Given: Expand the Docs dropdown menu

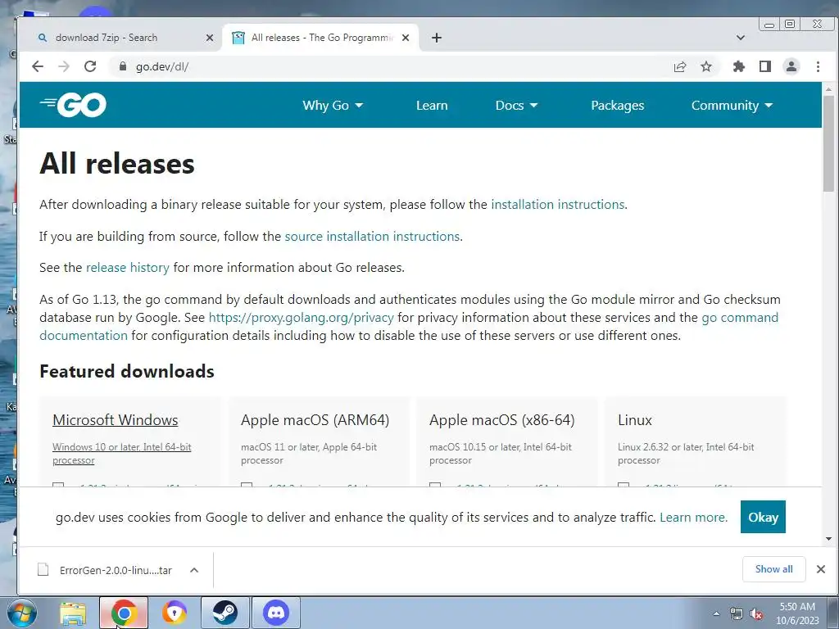Looking at the screenshot, I should point(516,106).
